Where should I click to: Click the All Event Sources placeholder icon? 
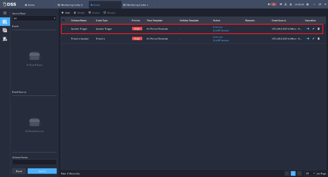coord(34,122)
